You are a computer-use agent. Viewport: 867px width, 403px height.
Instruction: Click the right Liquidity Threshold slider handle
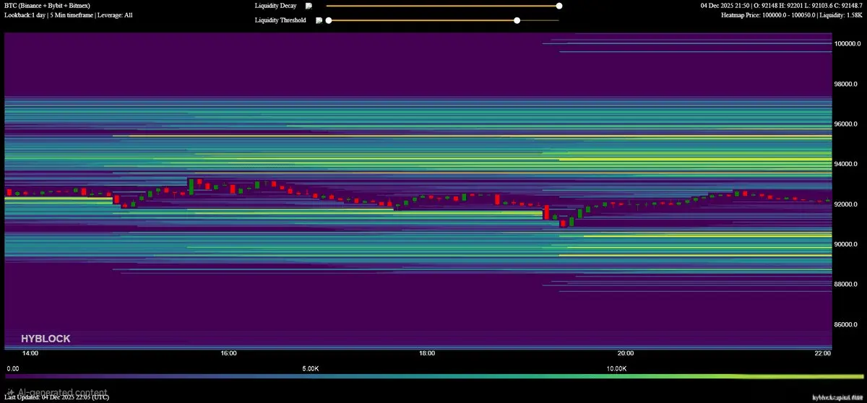517,20
